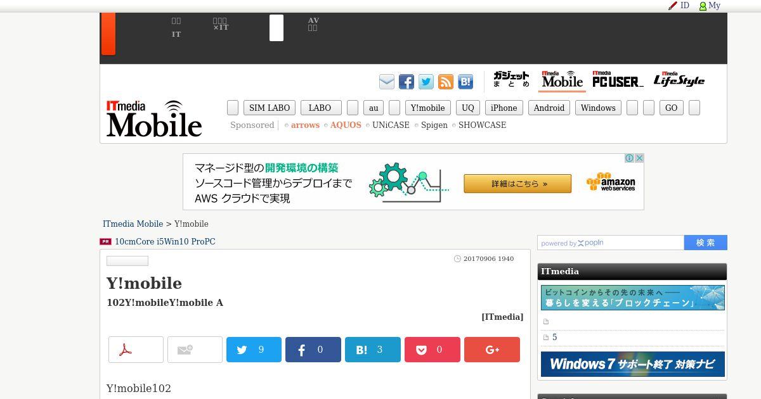Open the AdChoices info icon

pos(630,158)
